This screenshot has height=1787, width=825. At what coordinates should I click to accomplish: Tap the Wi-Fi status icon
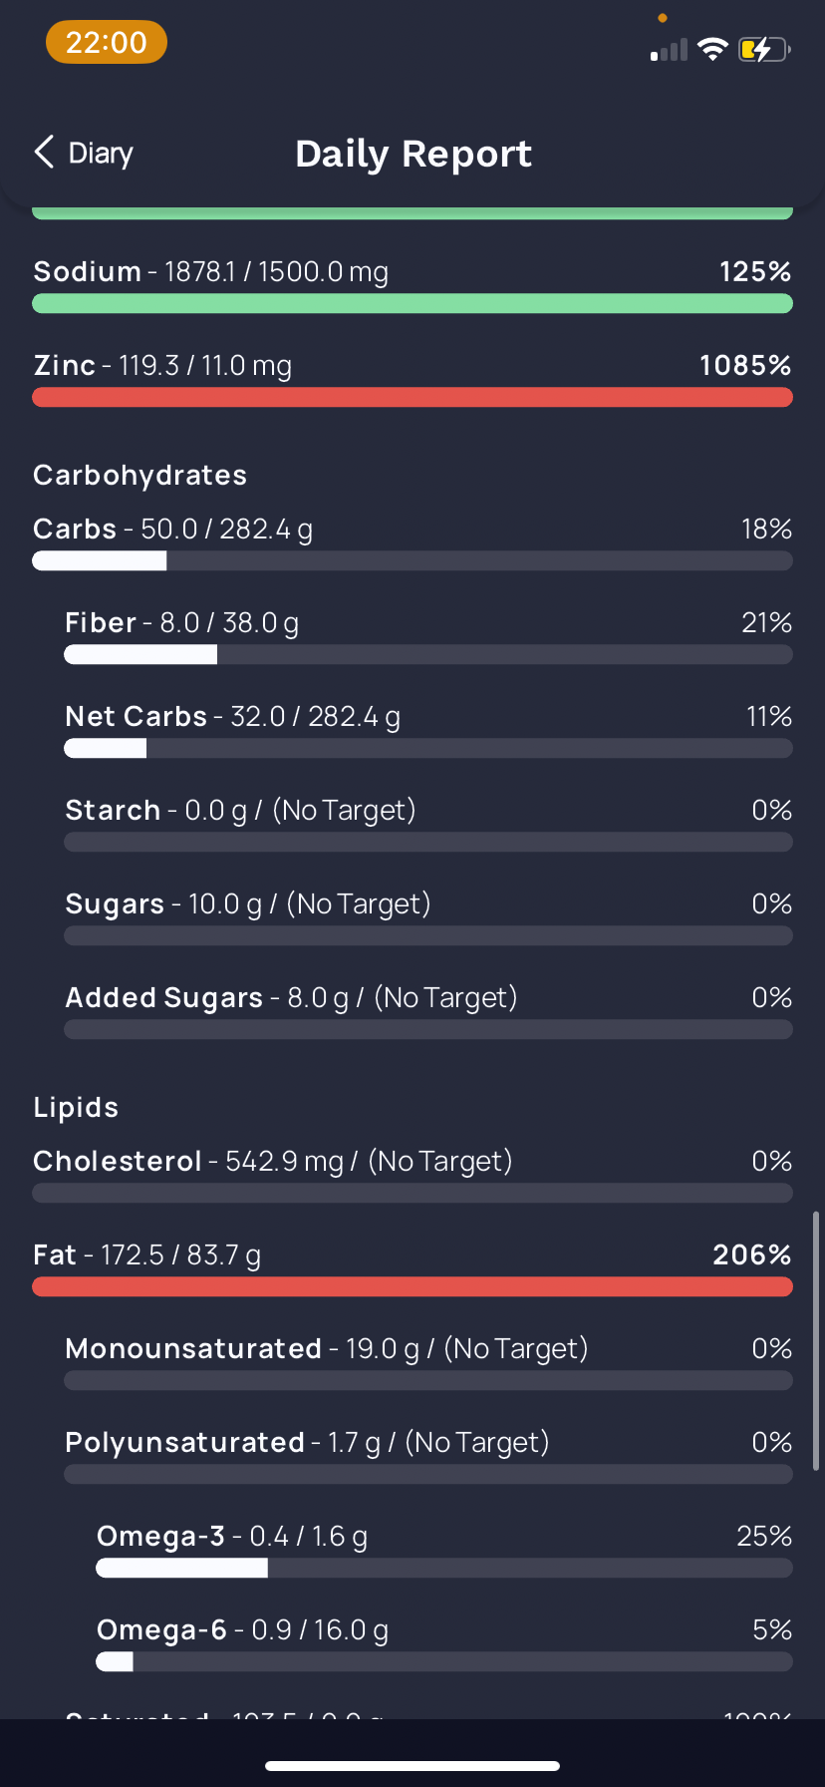pyautogui.click(x=712, y=49)
